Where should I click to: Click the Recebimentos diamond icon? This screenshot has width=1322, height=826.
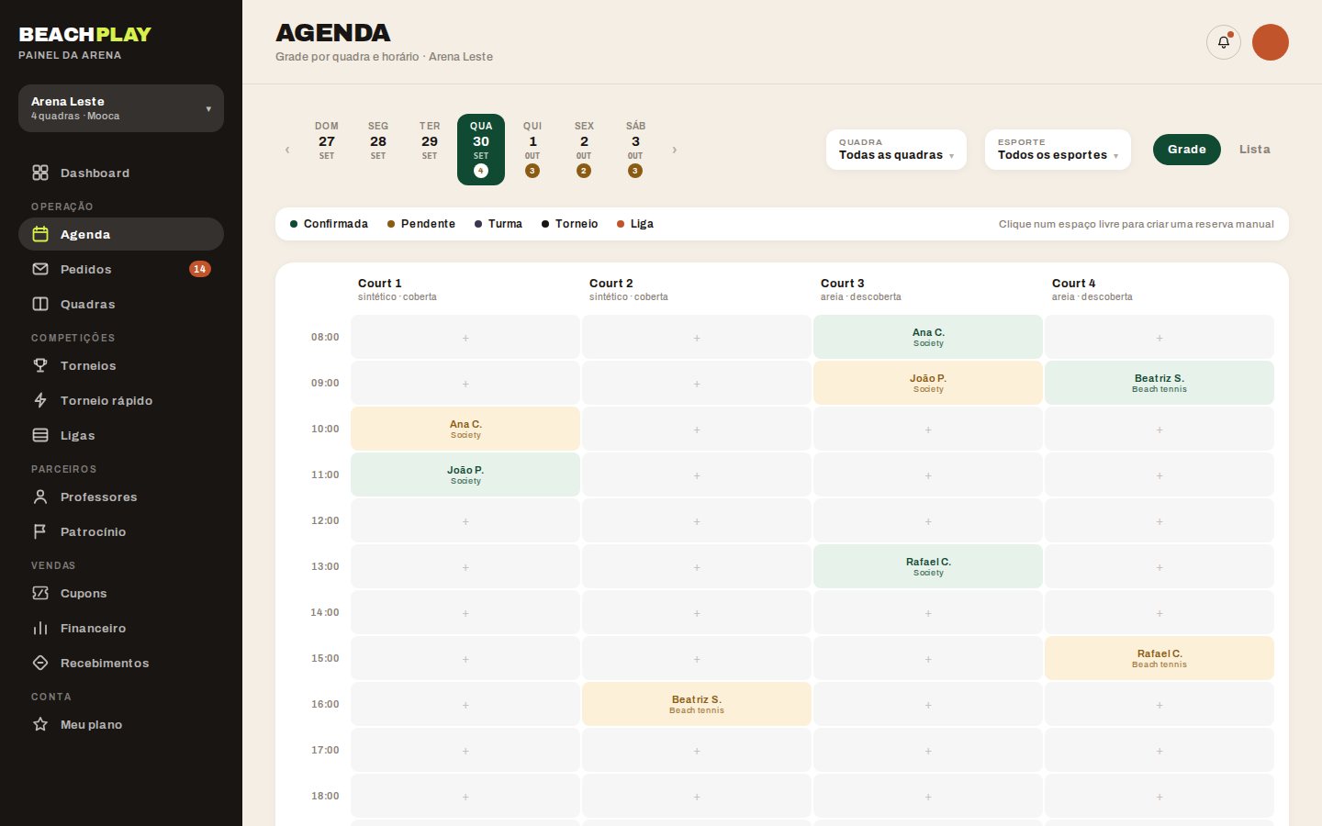click(x=40, y=663)
